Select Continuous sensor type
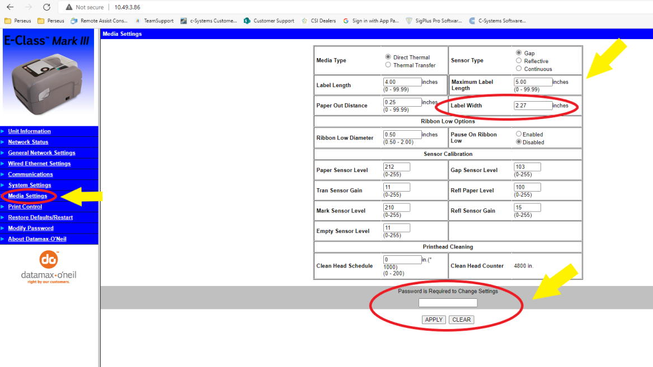653x367 pixels. coord(519,69)
